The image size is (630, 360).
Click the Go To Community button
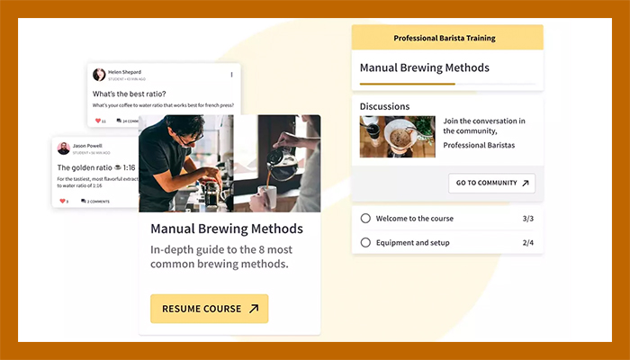pos(491,184)
